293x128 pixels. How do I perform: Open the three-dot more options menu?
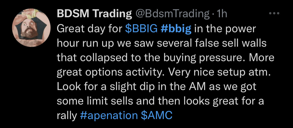[274, 13]
